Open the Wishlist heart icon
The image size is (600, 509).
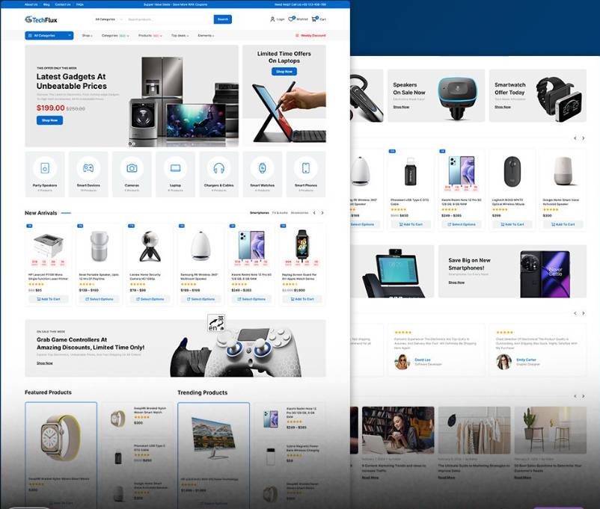point(291,19)
